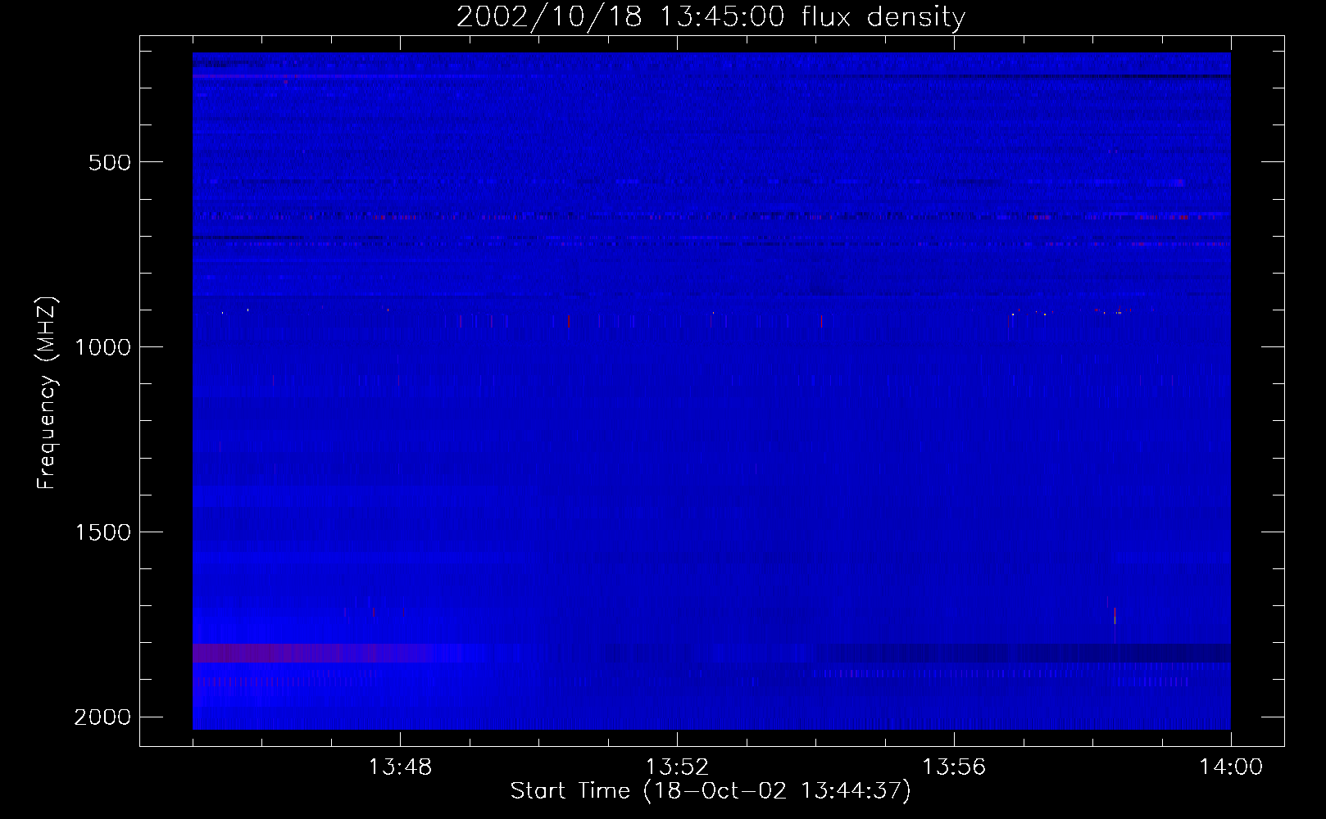Click the 13:52 time tick label
This screenshot has height=819, width=1326.
(677, 767)
